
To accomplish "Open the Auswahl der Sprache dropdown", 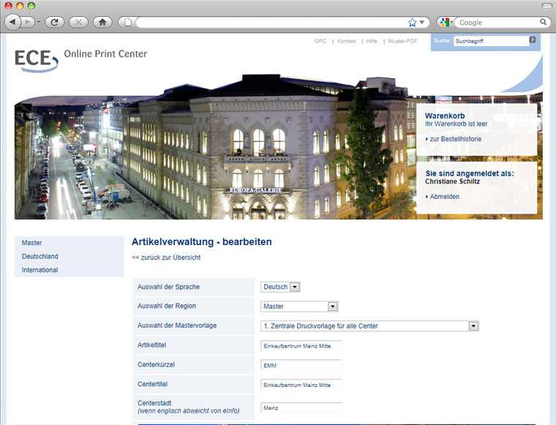I will pos(295,287).
